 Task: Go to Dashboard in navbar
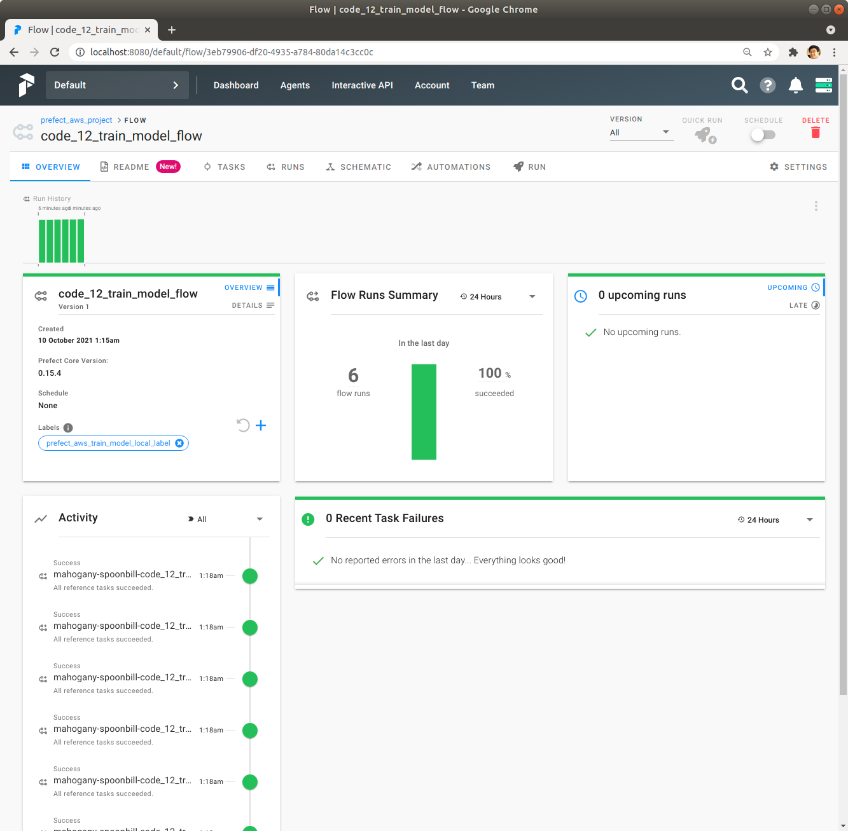point(236,85)
